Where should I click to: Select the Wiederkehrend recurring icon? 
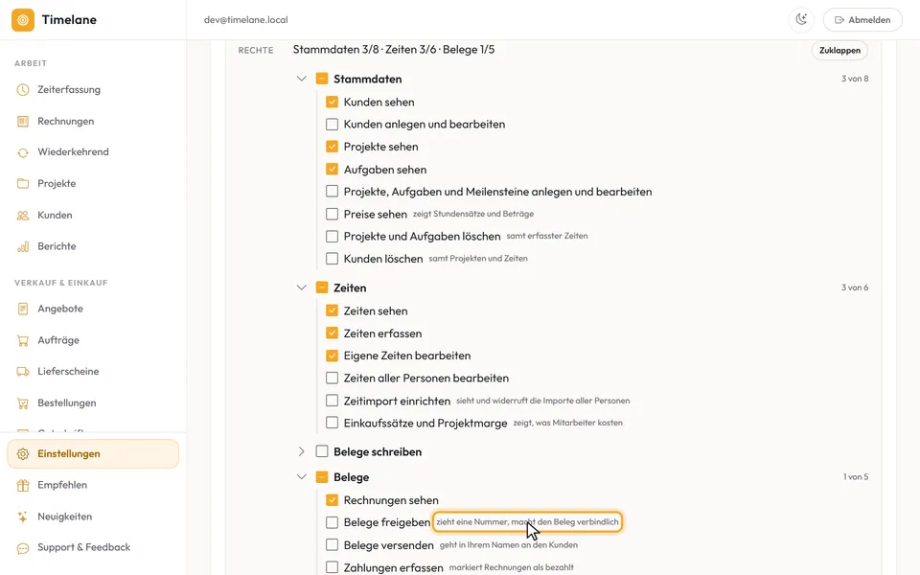(x=23, y=152)
